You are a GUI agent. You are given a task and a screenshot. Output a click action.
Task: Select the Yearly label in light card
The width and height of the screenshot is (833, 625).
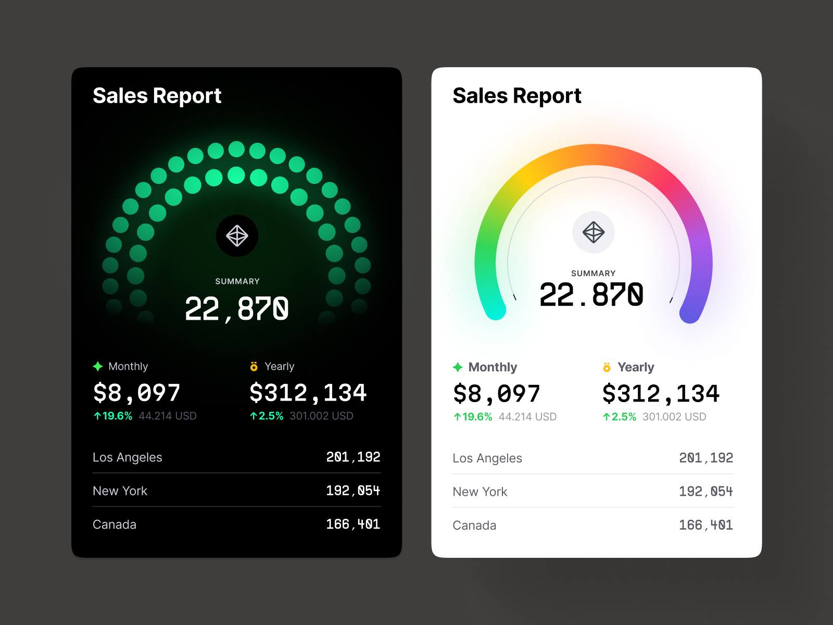(x=636, y=367)
